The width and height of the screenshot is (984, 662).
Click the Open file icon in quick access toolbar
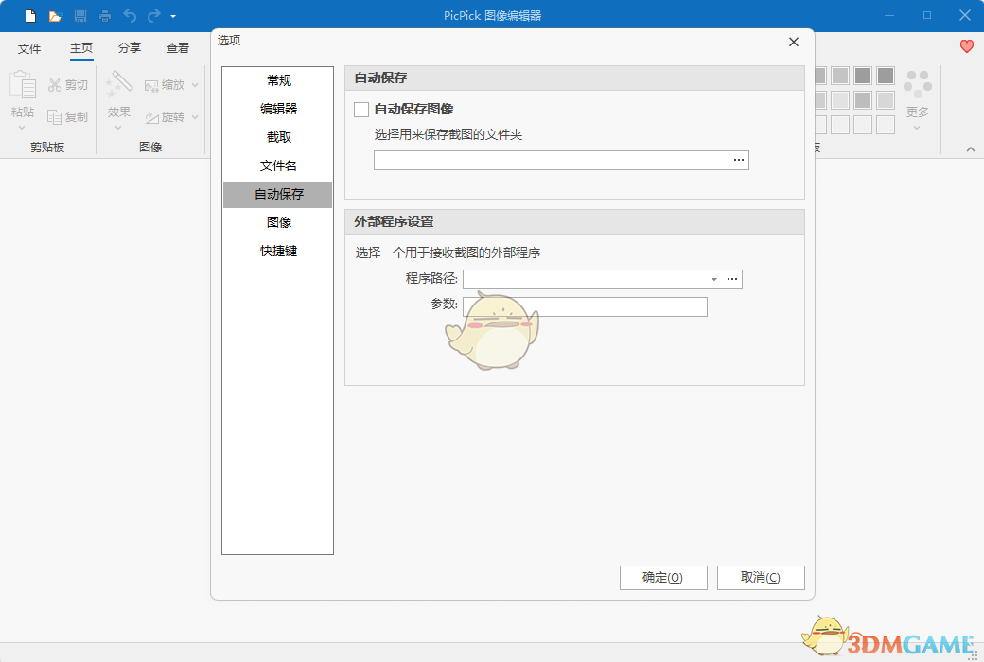pos(57,15)
